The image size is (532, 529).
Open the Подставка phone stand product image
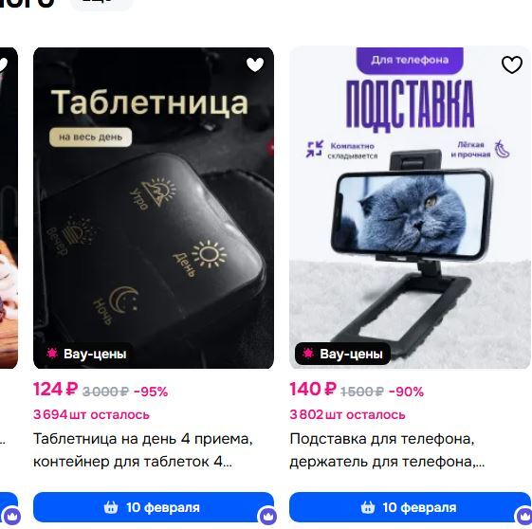pos(410,208)
